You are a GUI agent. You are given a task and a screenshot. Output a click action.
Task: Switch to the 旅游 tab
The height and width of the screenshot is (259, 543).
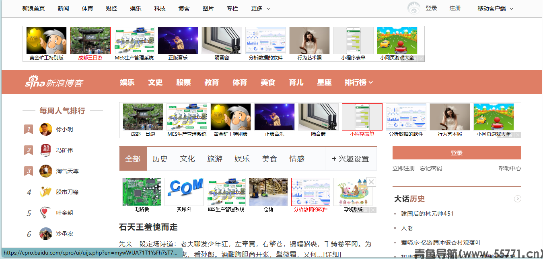point(215,159)
